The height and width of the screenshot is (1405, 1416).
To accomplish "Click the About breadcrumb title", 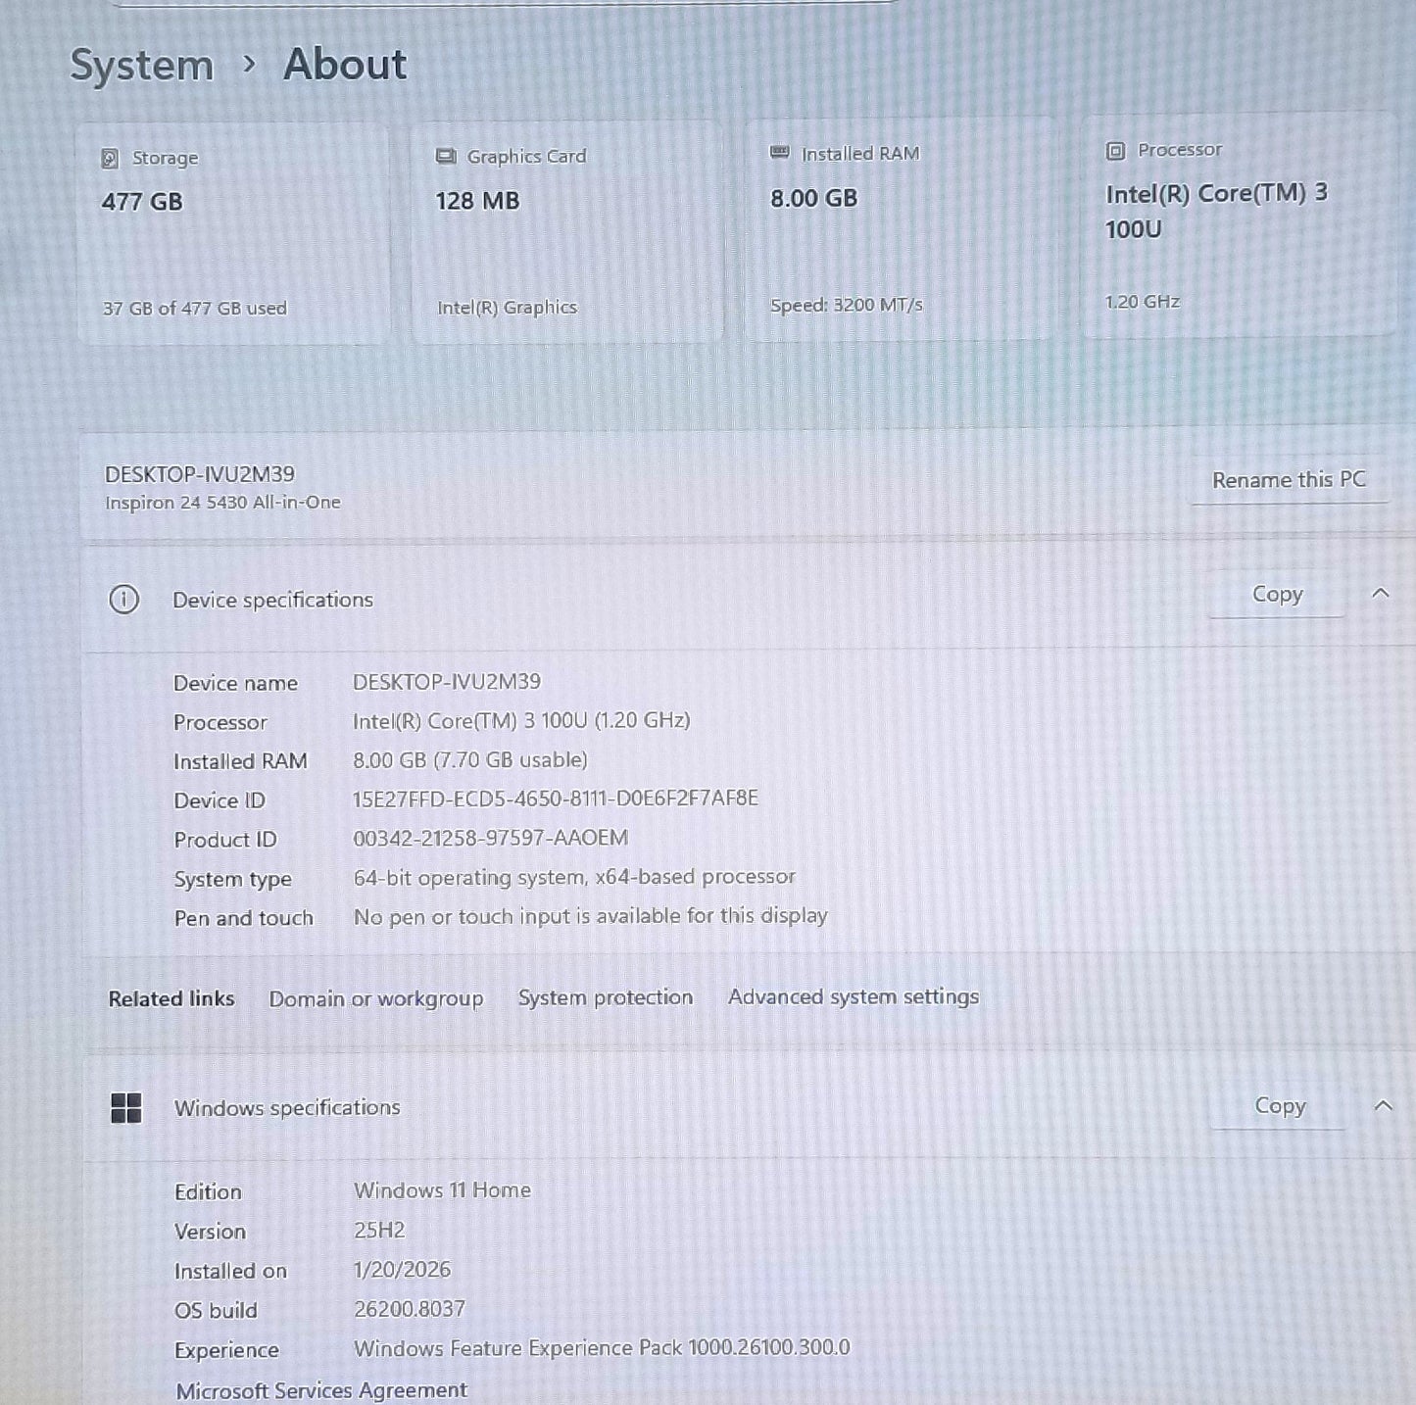I will tap(345, 65).
